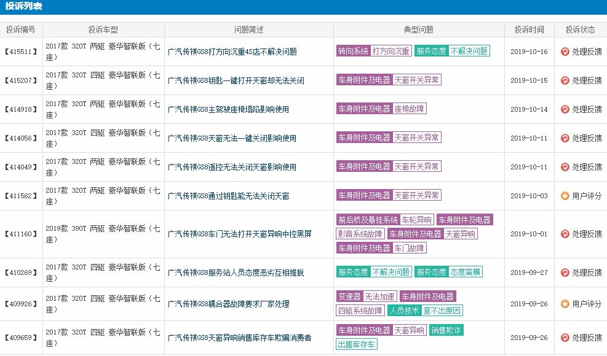Click status icon in row 414049
607x356 pixels.
click(x=565, y=167)
